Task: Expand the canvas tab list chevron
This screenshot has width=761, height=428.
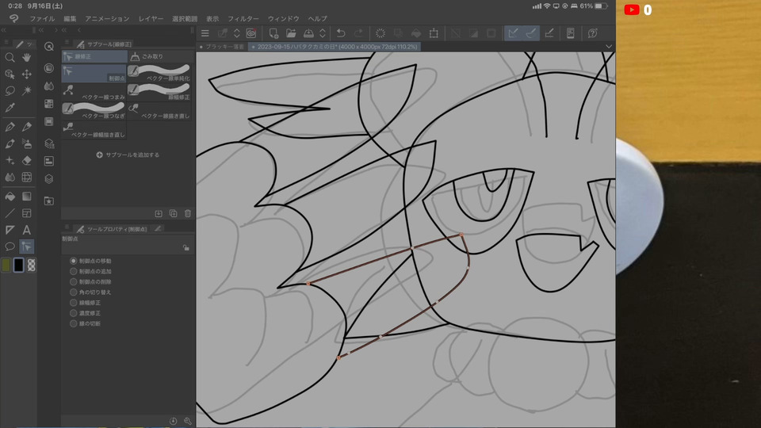Action: pos(609,47)
